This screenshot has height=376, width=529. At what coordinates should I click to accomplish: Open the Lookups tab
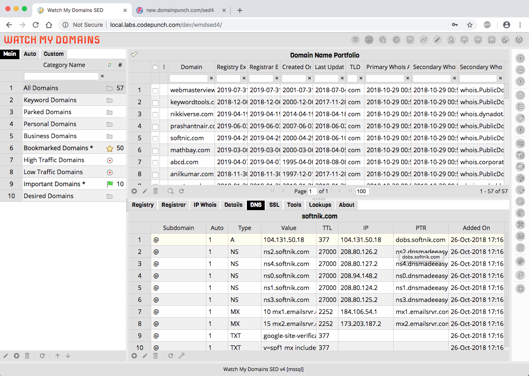(320, 205)
